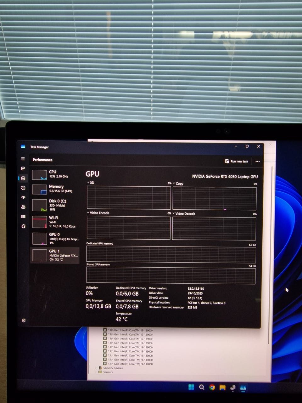Screen dimensions: 302x403
Task: Select the Disk 0 (C:) performance item
Action: coord(55,205)
